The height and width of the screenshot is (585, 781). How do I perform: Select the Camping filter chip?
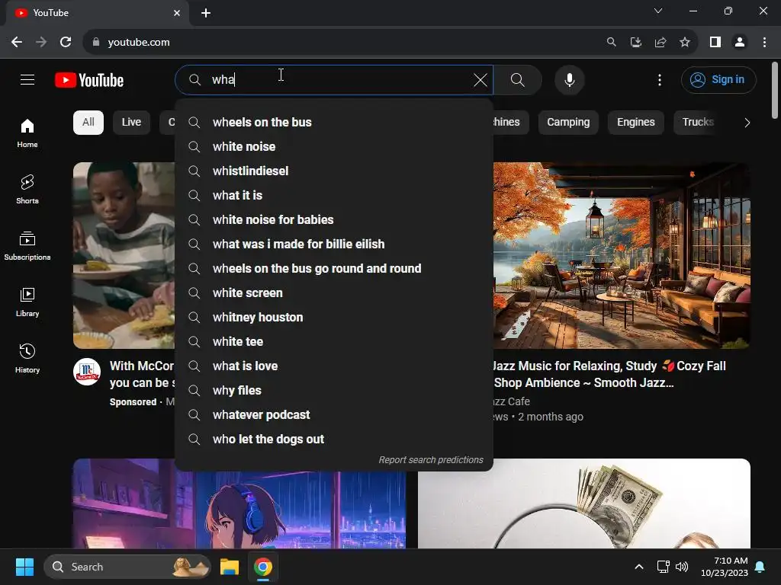coord(567,123)
